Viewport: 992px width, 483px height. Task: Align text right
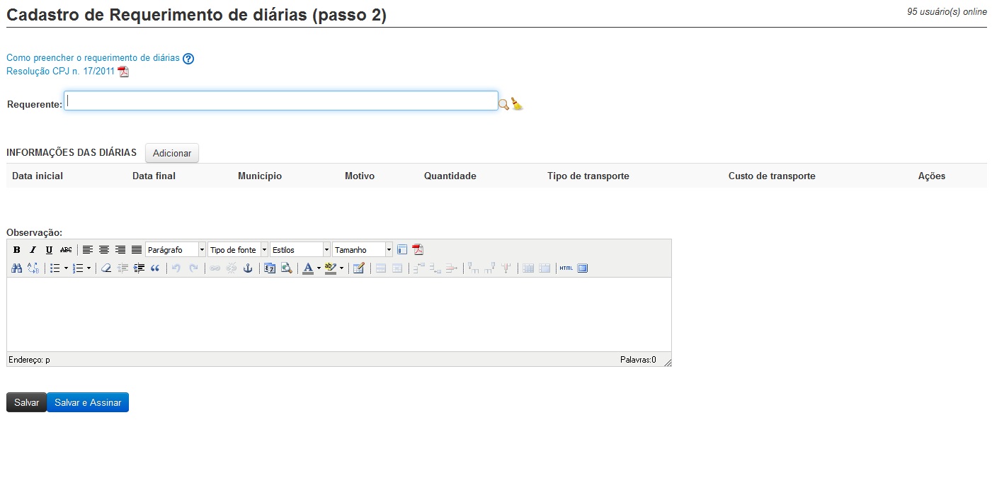[x=120, y=250]
